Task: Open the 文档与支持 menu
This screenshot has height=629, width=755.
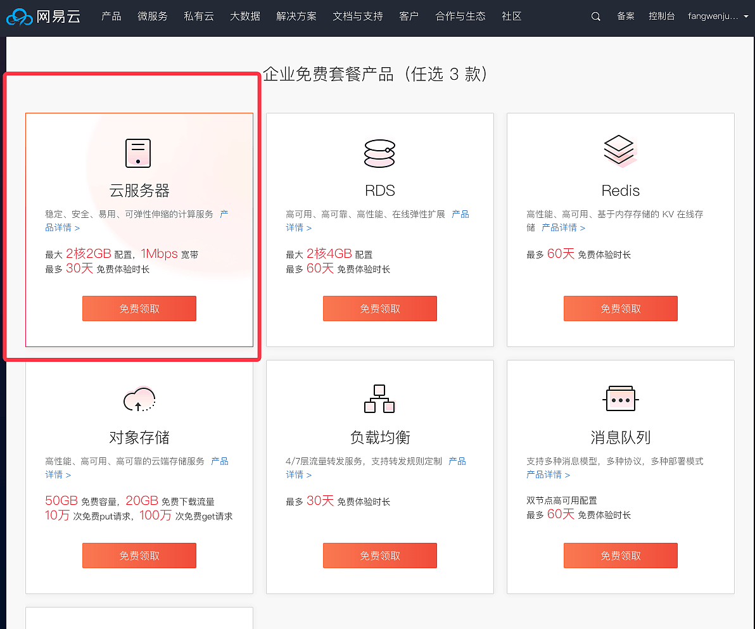Action: [358, 17]
